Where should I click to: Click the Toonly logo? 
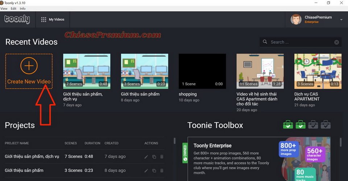17,19
